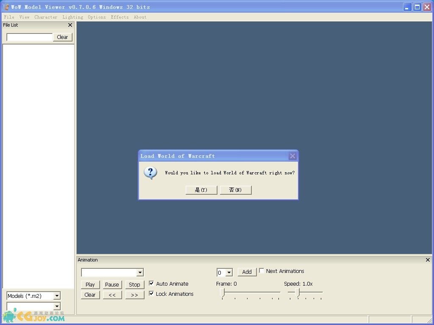Open the loop count dropdown showing 0

pos(229,273)
